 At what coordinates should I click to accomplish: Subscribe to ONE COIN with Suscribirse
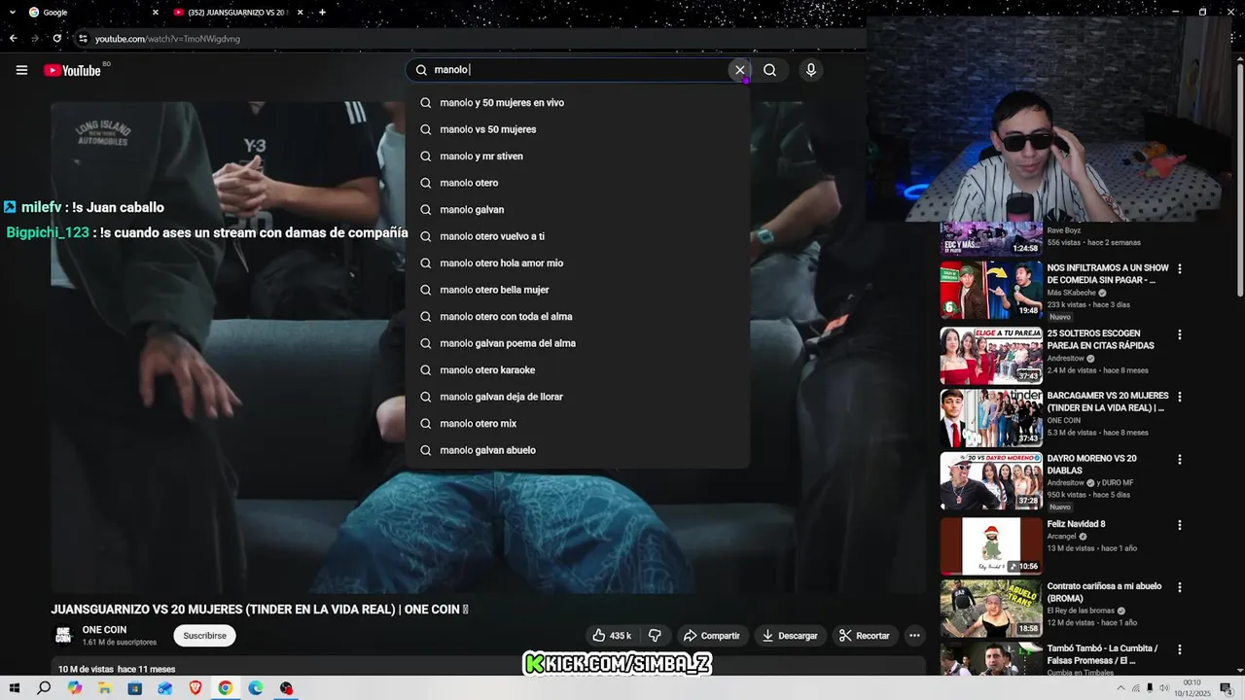204,636
